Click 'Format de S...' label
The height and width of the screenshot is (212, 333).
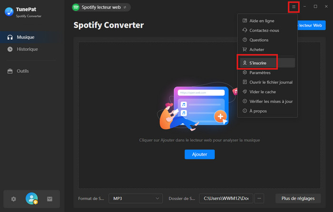point(91,198)
